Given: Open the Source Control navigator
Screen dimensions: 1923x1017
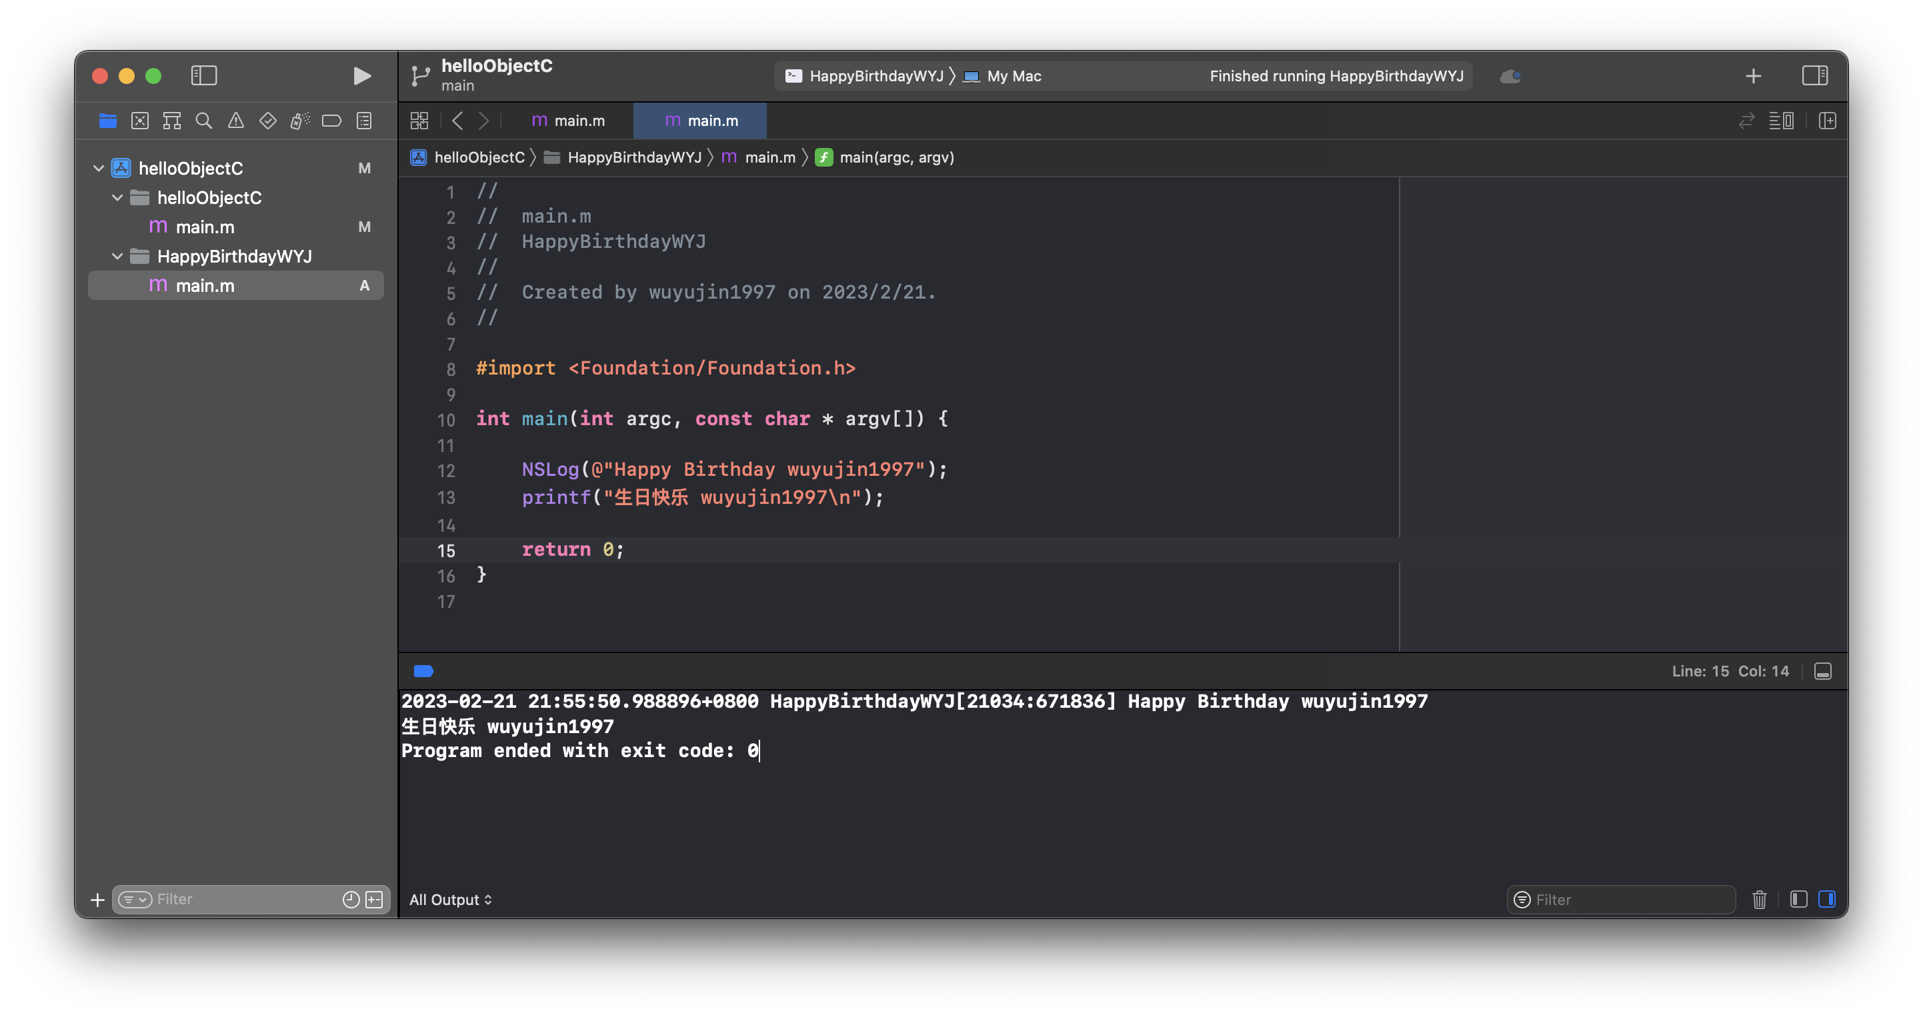Looking at the screenshot, I should pos(139,121).
